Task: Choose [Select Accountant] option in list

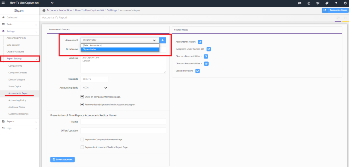Action: pos(120,45)
